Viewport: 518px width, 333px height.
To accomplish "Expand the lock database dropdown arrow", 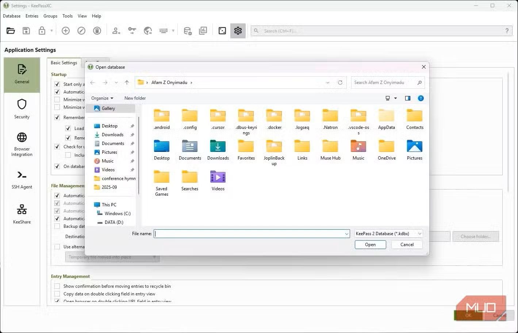I will point(51,31).
